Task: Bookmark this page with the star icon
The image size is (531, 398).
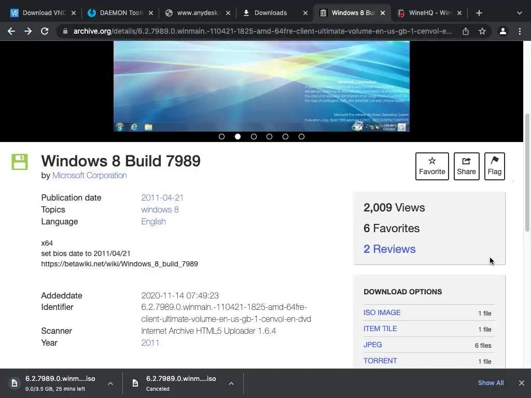Action: (x=482, y=31)
